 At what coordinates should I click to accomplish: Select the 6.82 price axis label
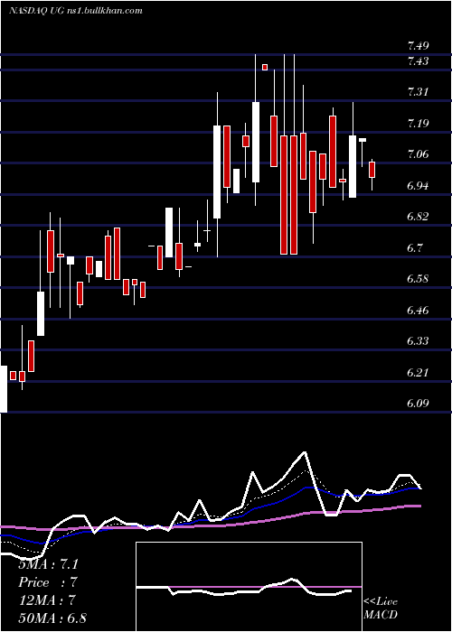pyautogui.click(x=418, y=217)
